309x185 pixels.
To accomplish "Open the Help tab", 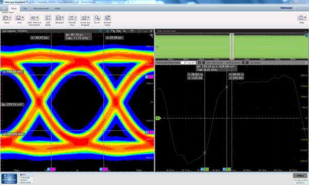I will coord(58,8).
